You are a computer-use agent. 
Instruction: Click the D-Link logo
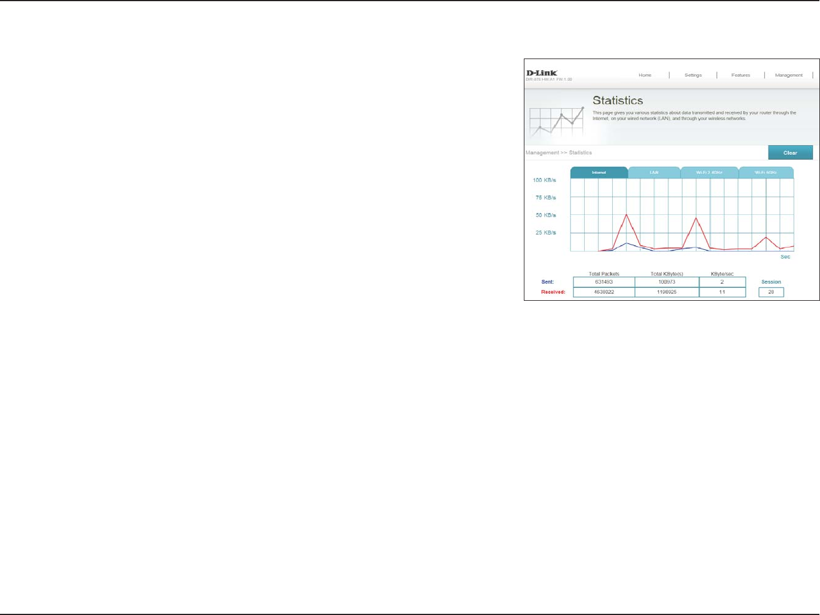542,73
